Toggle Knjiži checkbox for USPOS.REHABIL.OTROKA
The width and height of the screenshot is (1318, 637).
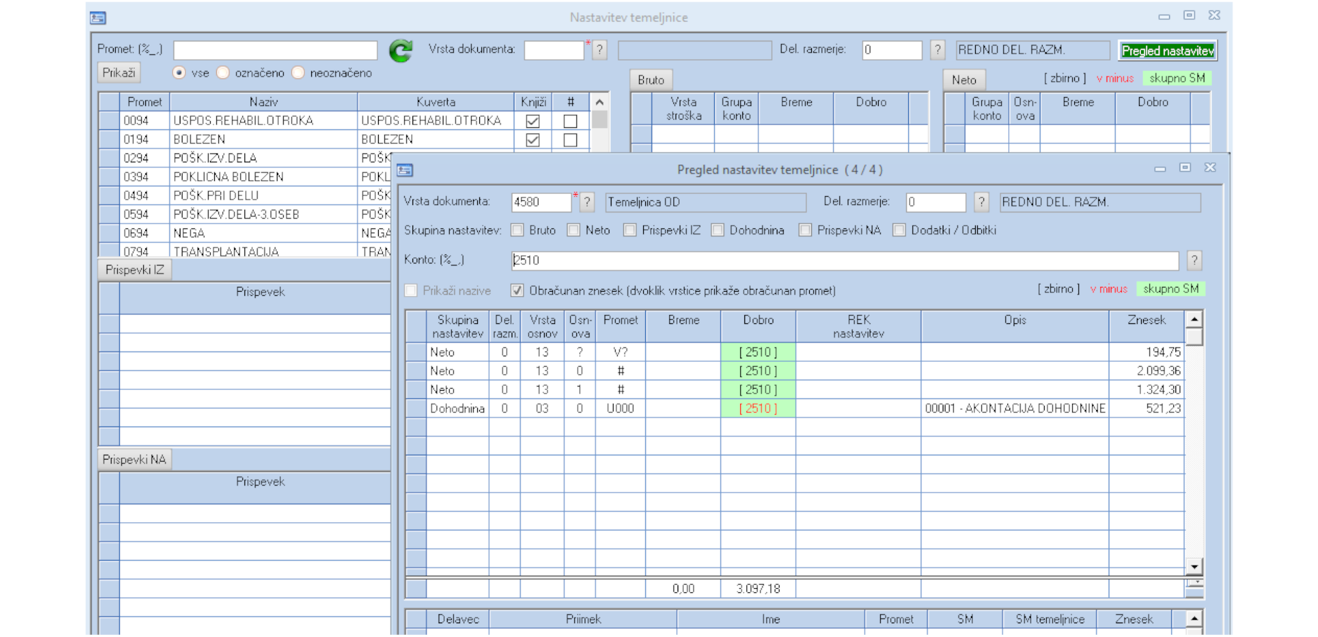532,121
